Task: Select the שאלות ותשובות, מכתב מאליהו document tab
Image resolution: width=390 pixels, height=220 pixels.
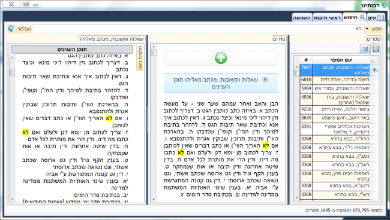Action: (112, 39)
